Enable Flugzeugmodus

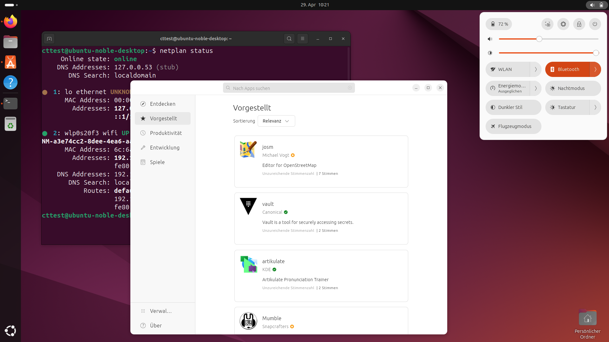coord(513,126)
